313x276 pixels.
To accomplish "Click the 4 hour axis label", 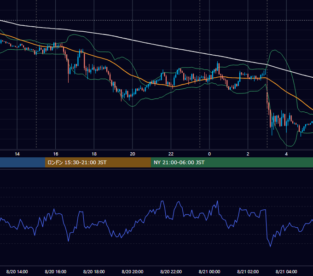I will 286,154.
